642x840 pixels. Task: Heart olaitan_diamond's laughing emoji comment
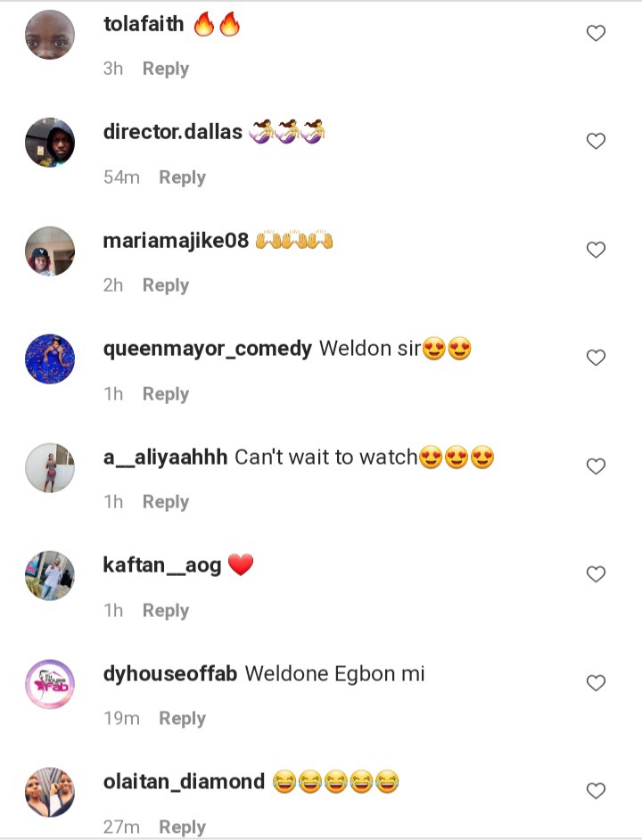[x=596, y=791]
